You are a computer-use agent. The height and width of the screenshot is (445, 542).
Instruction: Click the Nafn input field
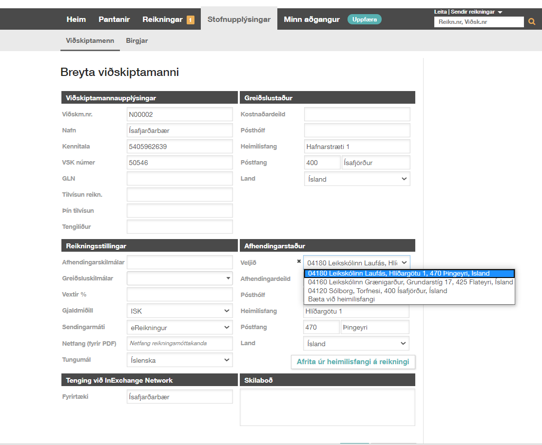click(179, 130)
